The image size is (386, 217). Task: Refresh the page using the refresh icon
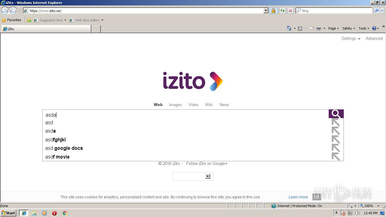[x=282, y=11]
